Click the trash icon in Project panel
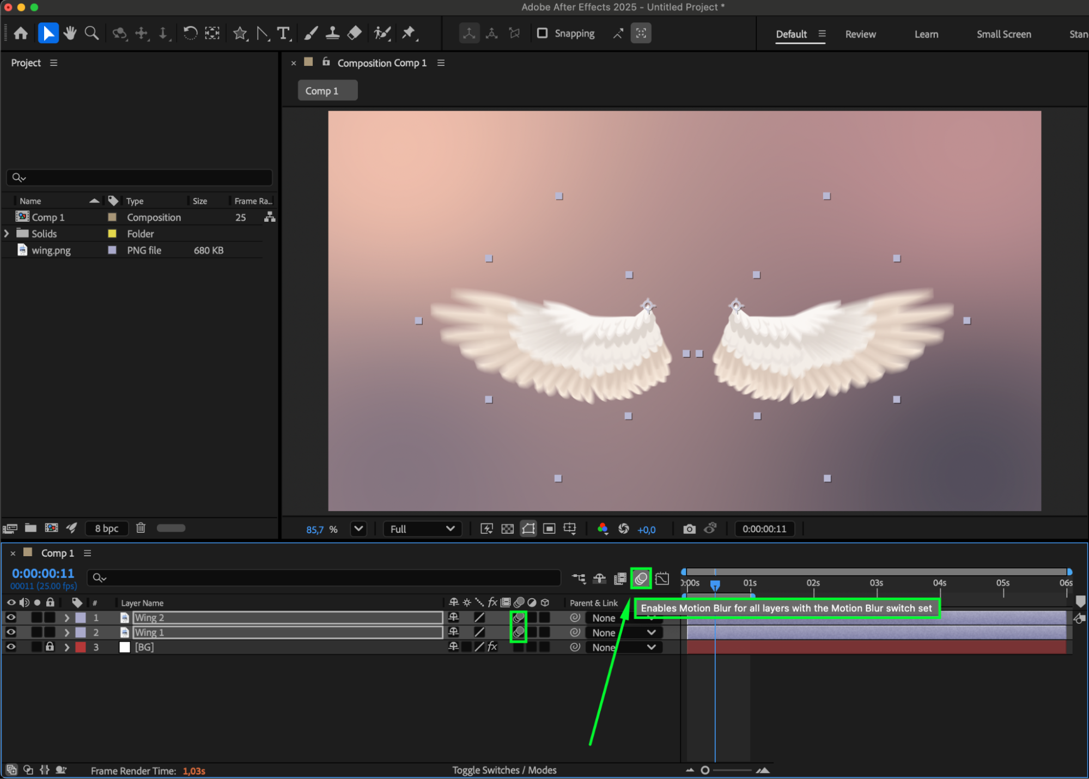Image resolution: width=1089 pixels, height=779 pixels. (x=141, y=528)
